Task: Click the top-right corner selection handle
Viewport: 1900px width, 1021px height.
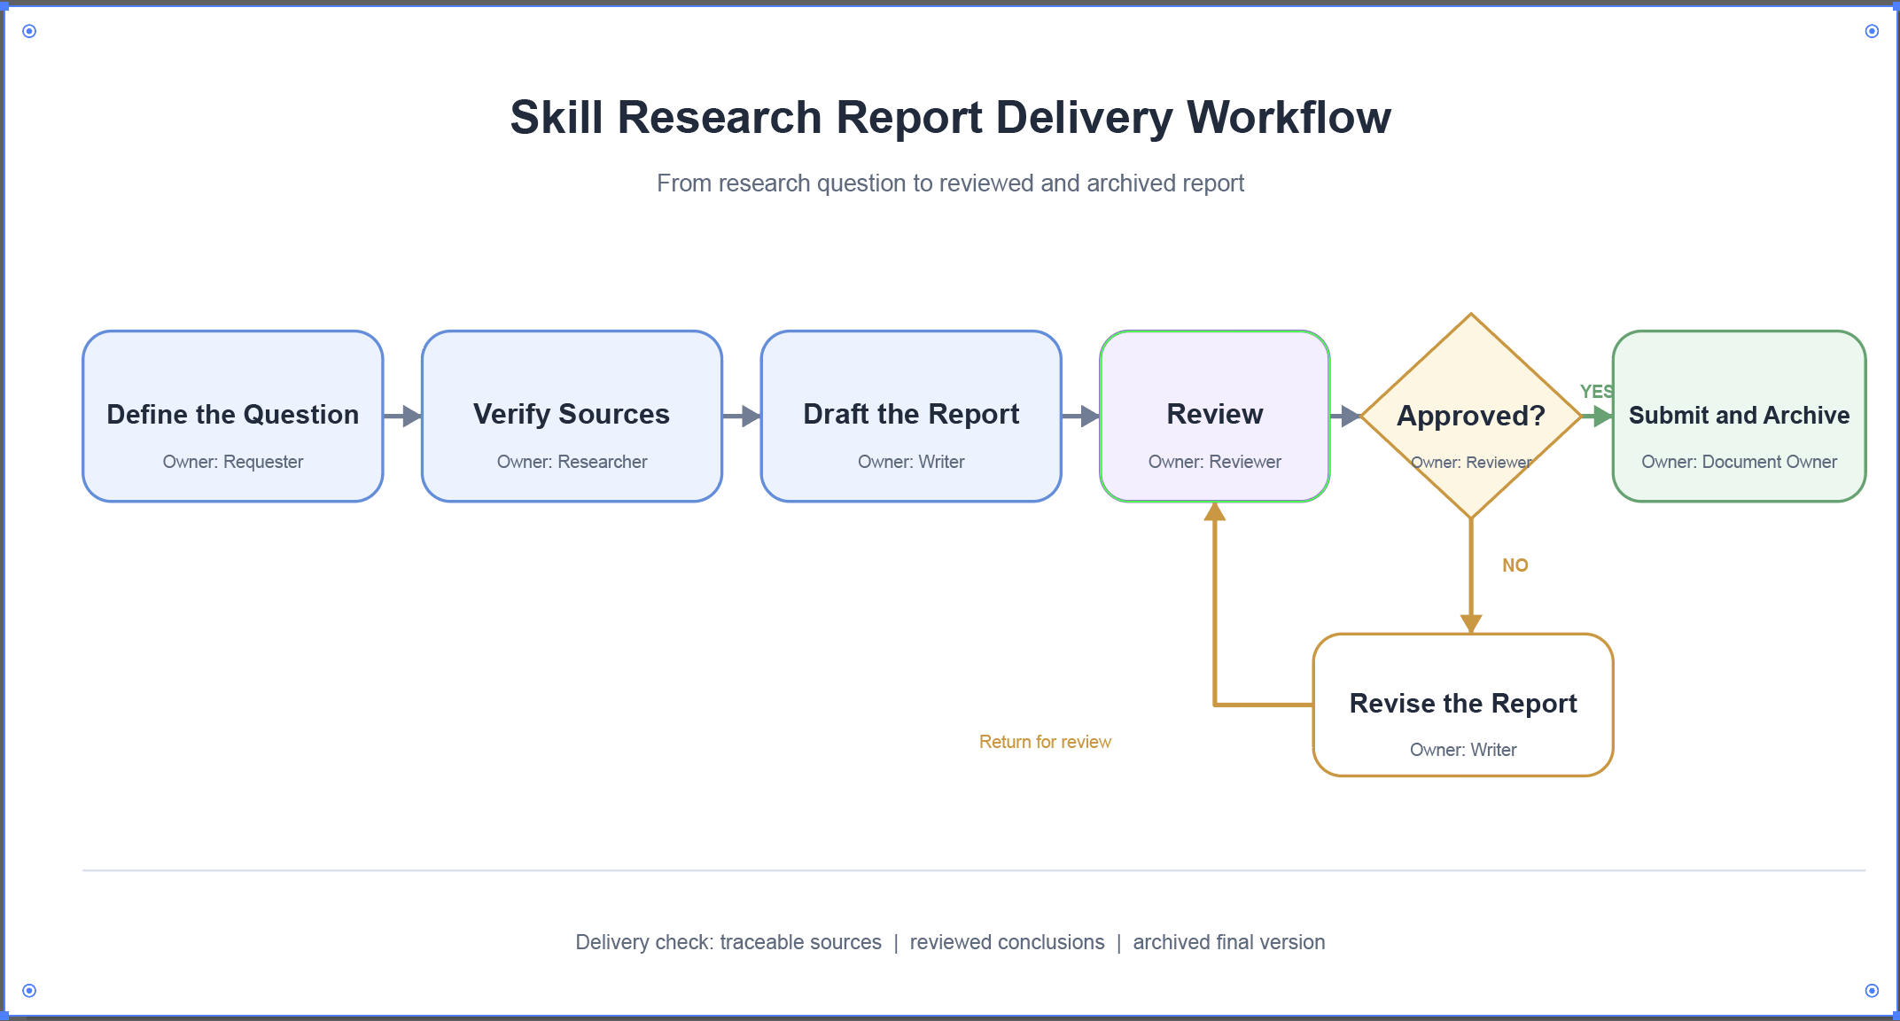Action: 1872,31
